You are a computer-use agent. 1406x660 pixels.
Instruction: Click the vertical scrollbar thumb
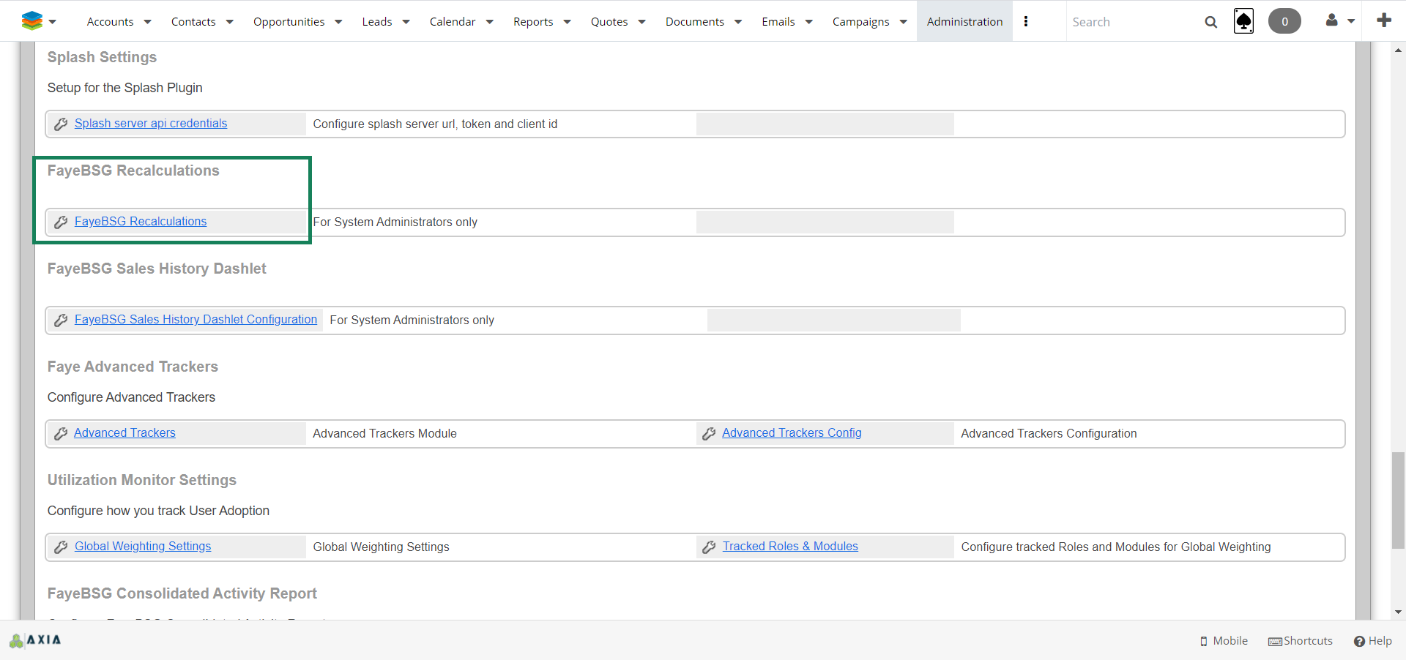coord(1398,500)
